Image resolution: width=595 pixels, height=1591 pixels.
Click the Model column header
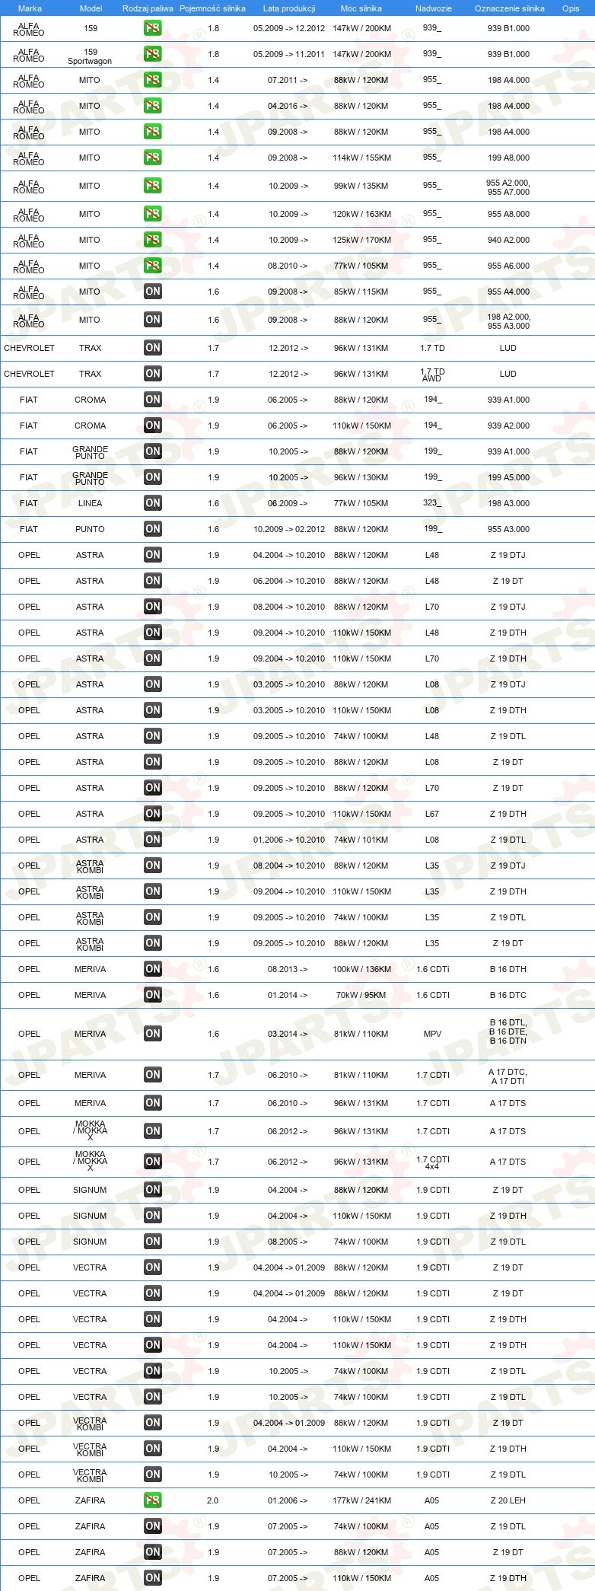pos(91,8)
